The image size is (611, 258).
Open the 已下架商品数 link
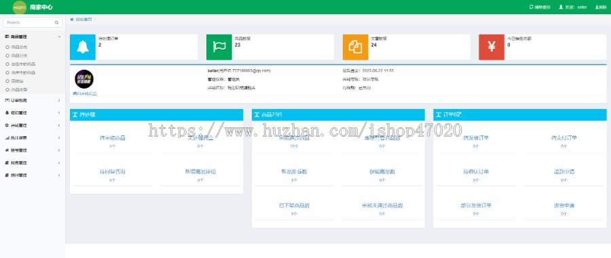pos(294,205)
